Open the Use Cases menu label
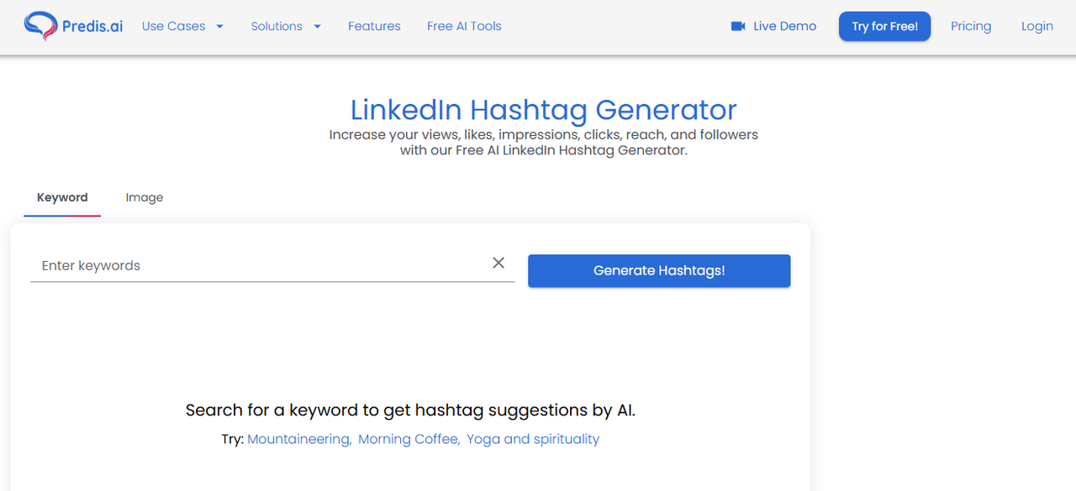The image size is (1076, 491). click(x=173, y=26)
